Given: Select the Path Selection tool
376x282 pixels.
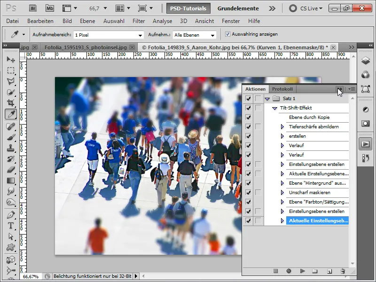Looking at the screenshot, I should pos(11,237).
